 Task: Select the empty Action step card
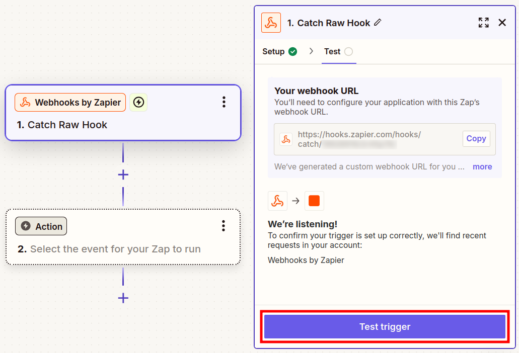(x=123, y=248)
